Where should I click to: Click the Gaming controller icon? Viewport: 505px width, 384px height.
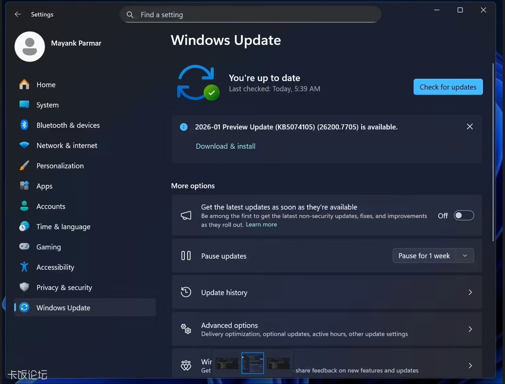coord(25,247)
